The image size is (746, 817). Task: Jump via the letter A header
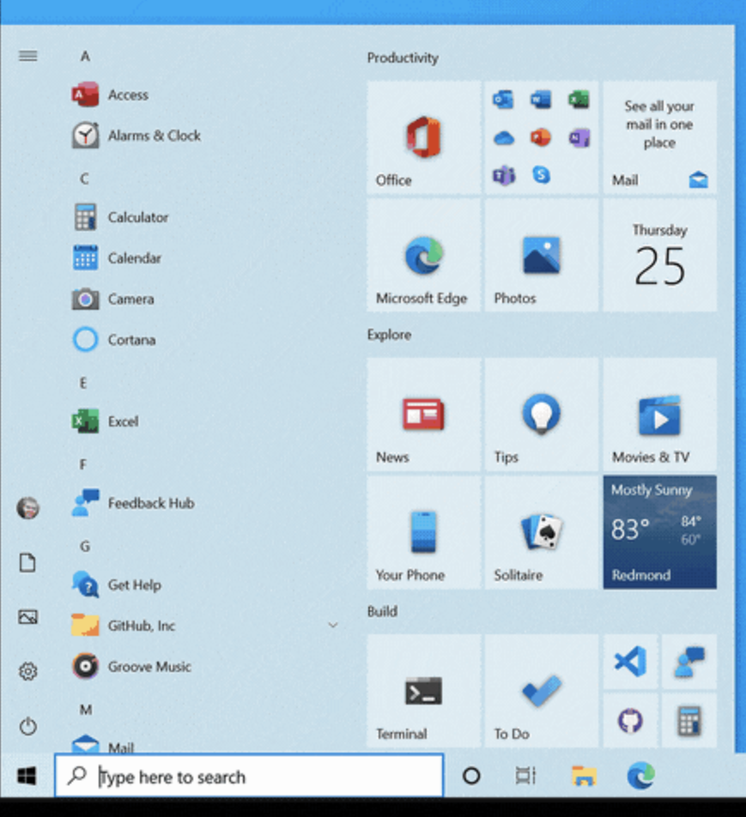pos(85,57)
